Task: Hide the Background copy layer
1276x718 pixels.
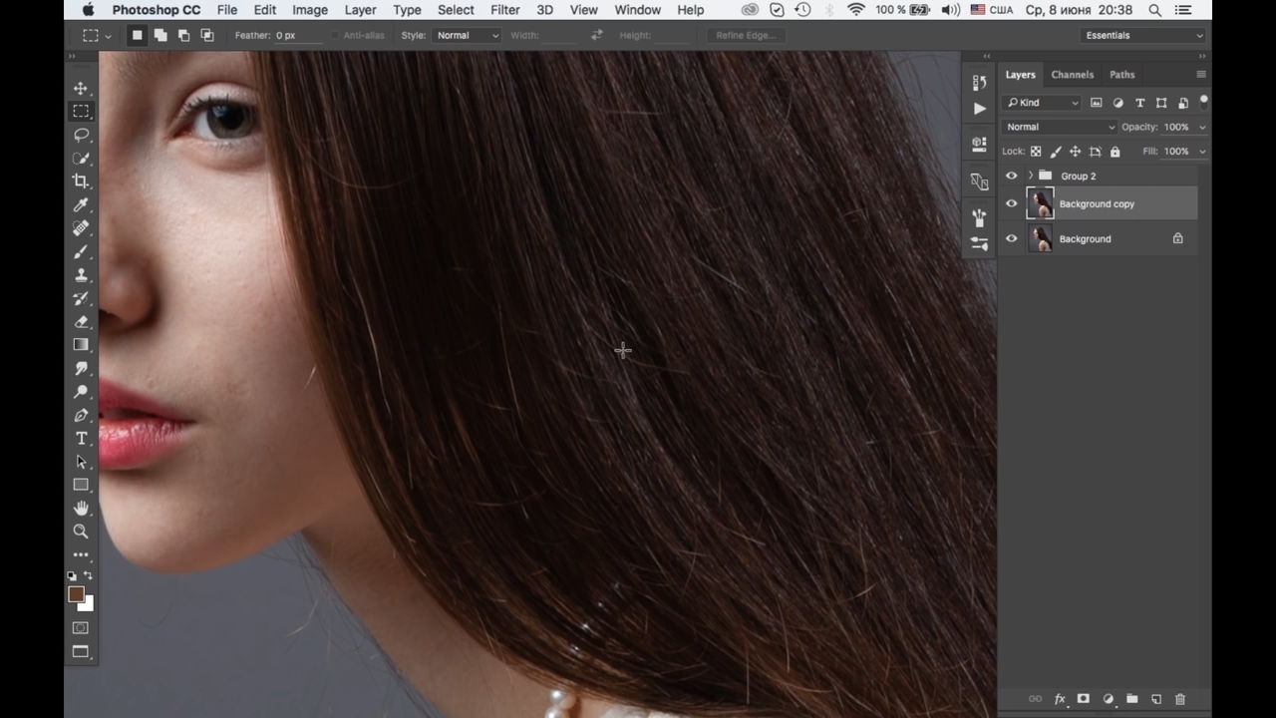Action: [x=1012, y=203]
